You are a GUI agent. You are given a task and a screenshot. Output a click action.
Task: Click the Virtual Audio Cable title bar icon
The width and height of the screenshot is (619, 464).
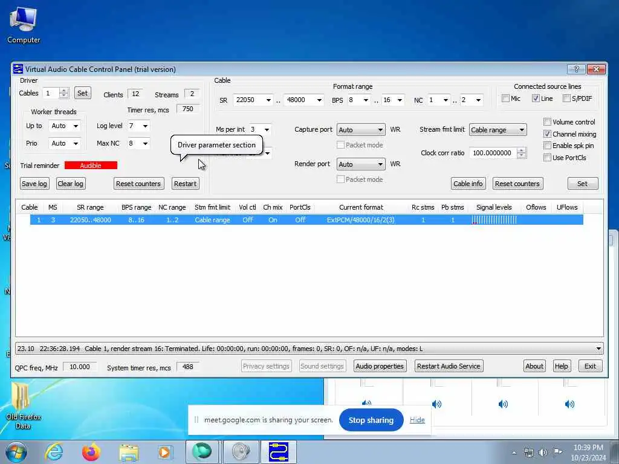[18, 69]
